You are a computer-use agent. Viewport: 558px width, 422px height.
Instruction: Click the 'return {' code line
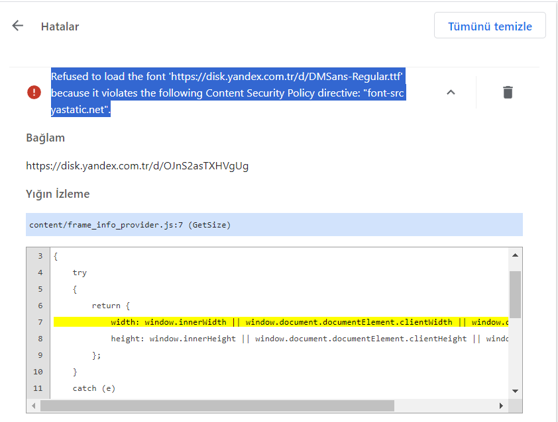tap(111, 306)
